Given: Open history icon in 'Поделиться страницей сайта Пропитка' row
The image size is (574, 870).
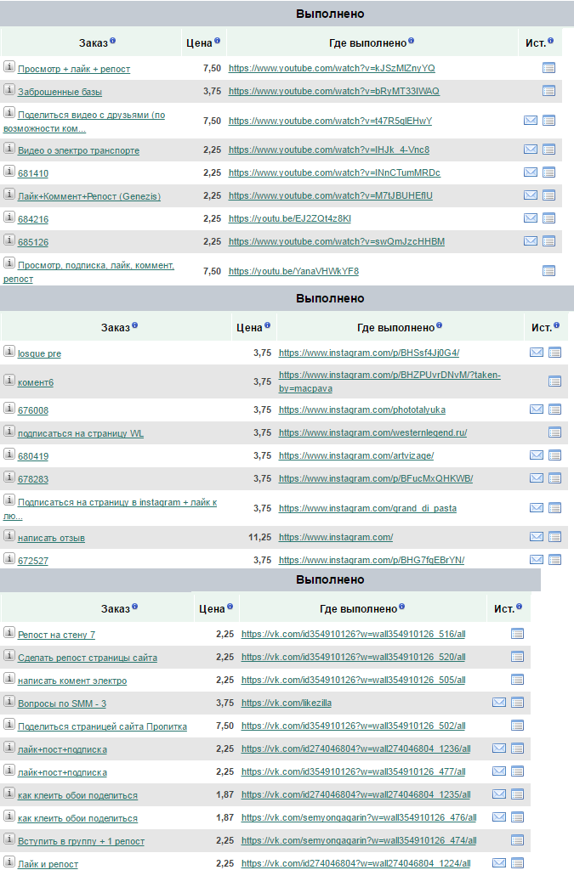Looking at the screenshot, I should point(517,726).
